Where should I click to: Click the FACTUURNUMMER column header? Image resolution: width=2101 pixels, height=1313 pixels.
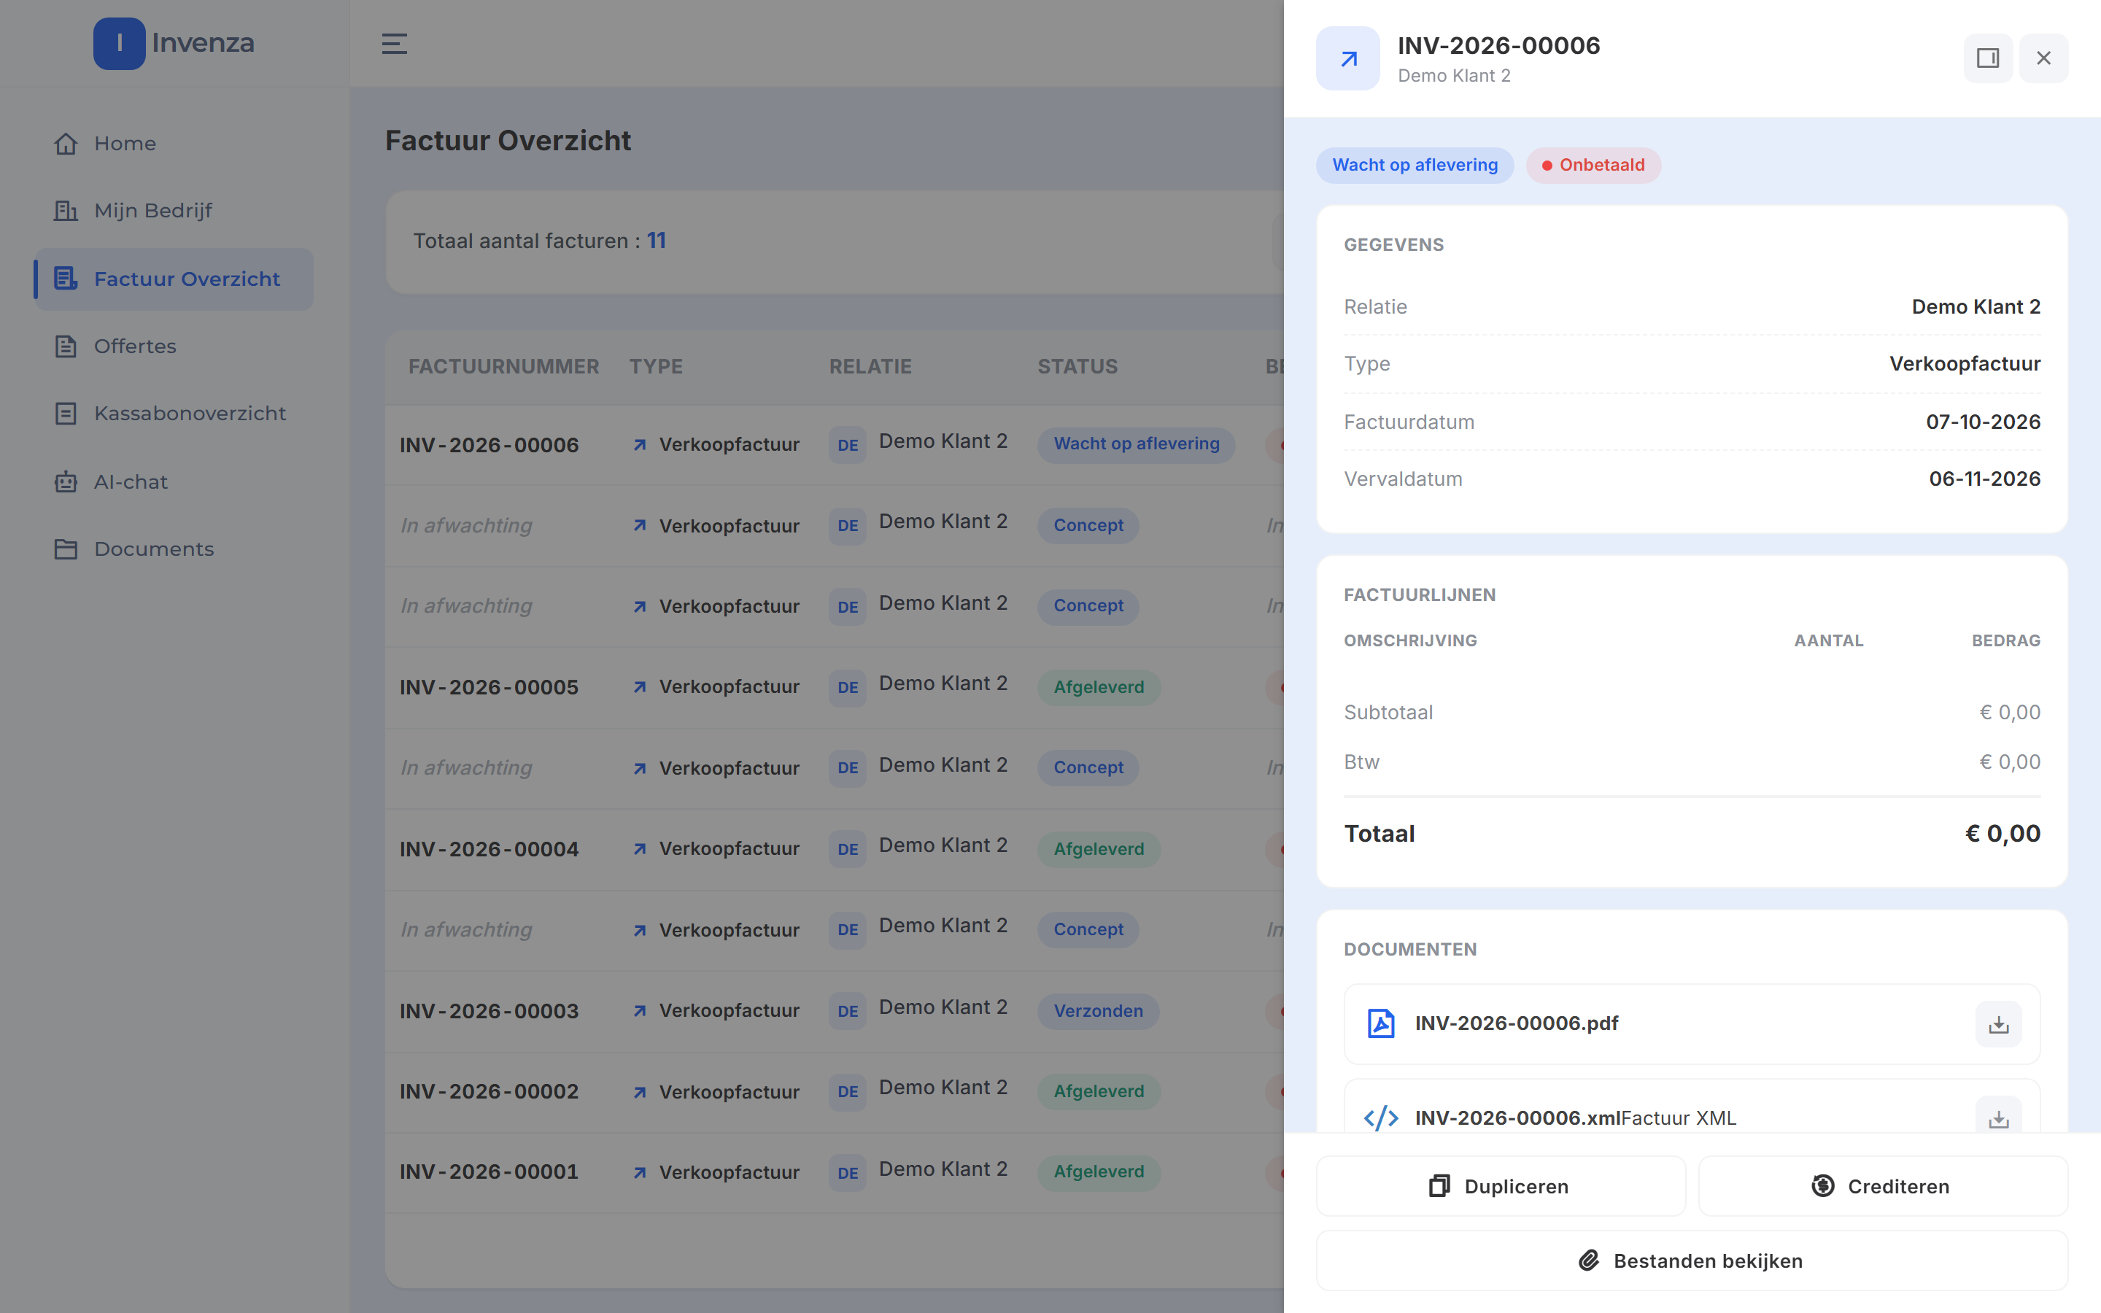tap(503, 366)
